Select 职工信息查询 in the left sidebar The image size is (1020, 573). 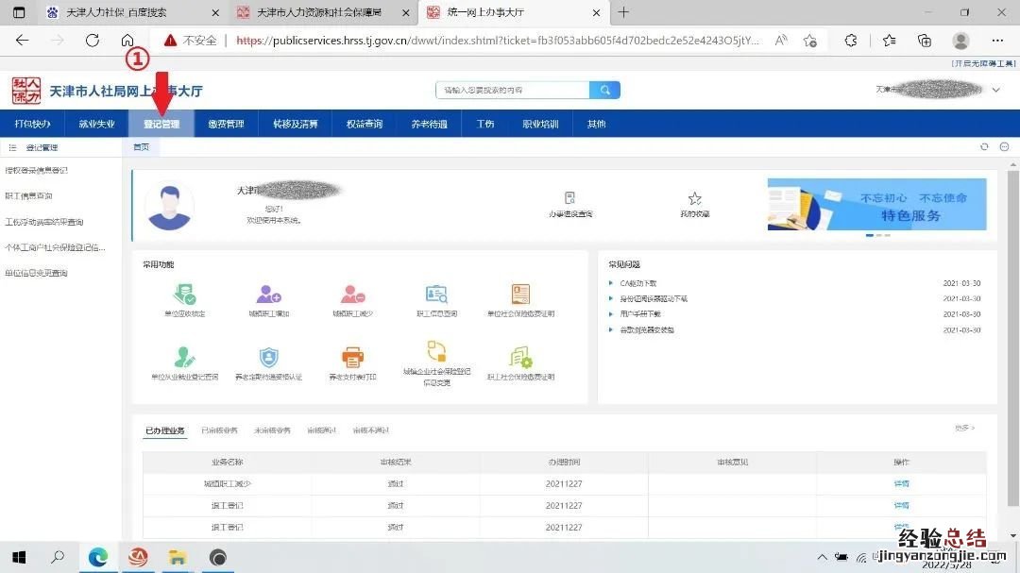[28, 196]
